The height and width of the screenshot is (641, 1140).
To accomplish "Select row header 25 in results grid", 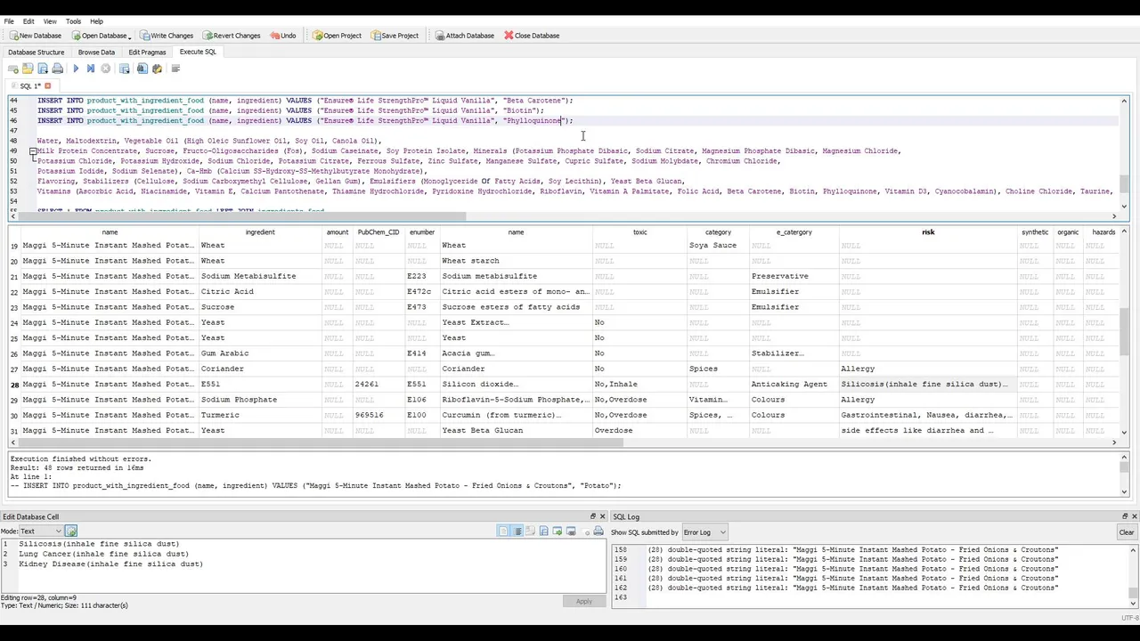I will pos(13,338).
